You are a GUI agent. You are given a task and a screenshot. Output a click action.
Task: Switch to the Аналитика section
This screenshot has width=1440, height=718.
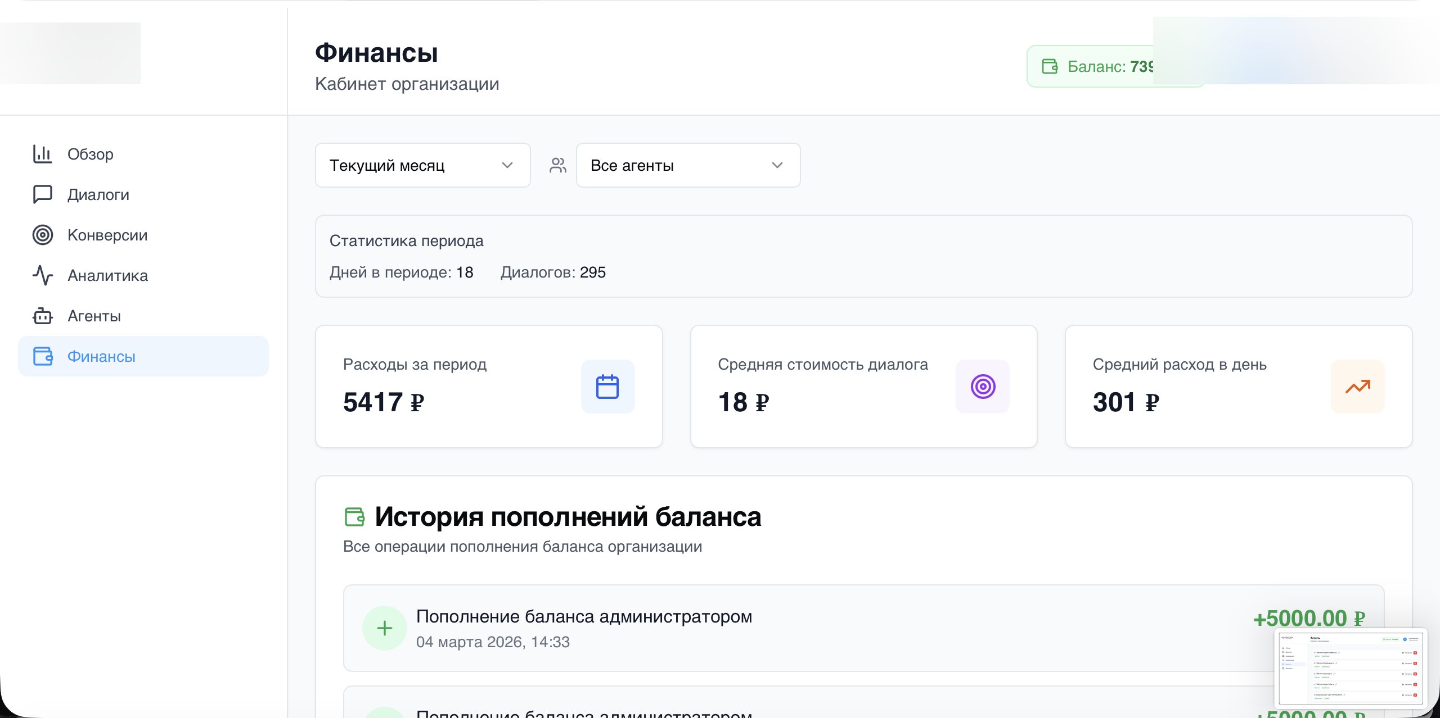click(107, 275)
